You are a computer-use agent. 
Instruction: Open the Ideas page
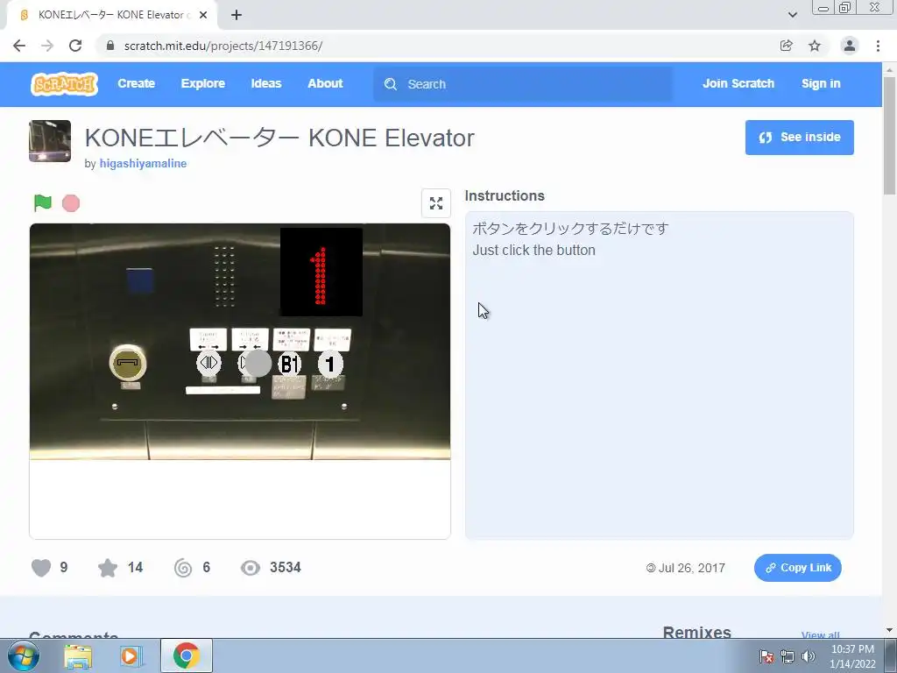pos(266,83)
